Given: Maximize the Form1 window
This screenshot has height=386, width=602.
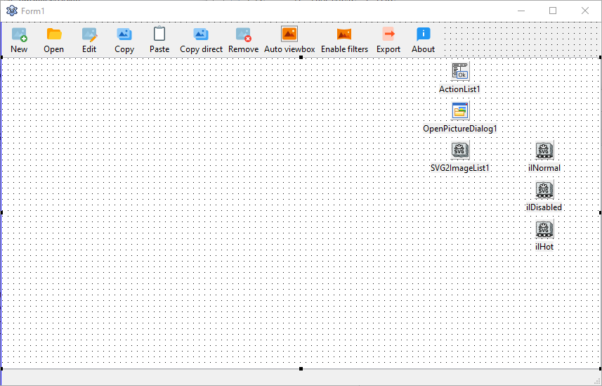Looking at the screenshot, I should pyautogui.click(x=553, y=11).
